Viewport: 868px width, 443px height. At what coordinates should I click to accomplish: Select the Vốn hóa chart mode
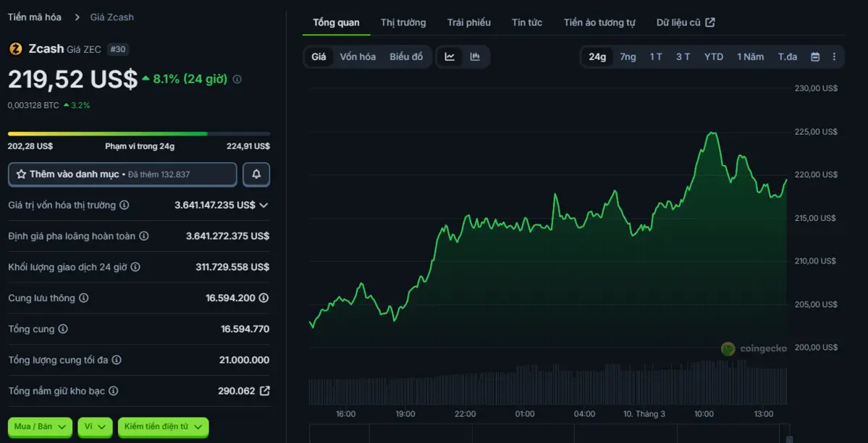[x=358, y=56]
